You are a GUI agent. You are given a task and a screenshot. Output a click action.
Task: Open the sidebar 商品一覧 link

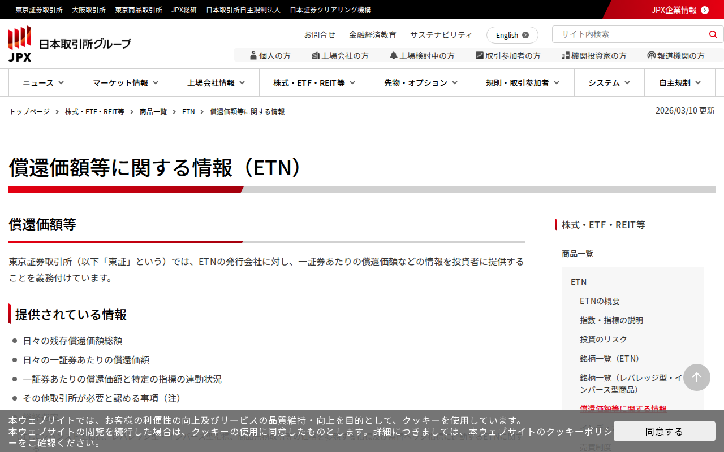(578, 253)
